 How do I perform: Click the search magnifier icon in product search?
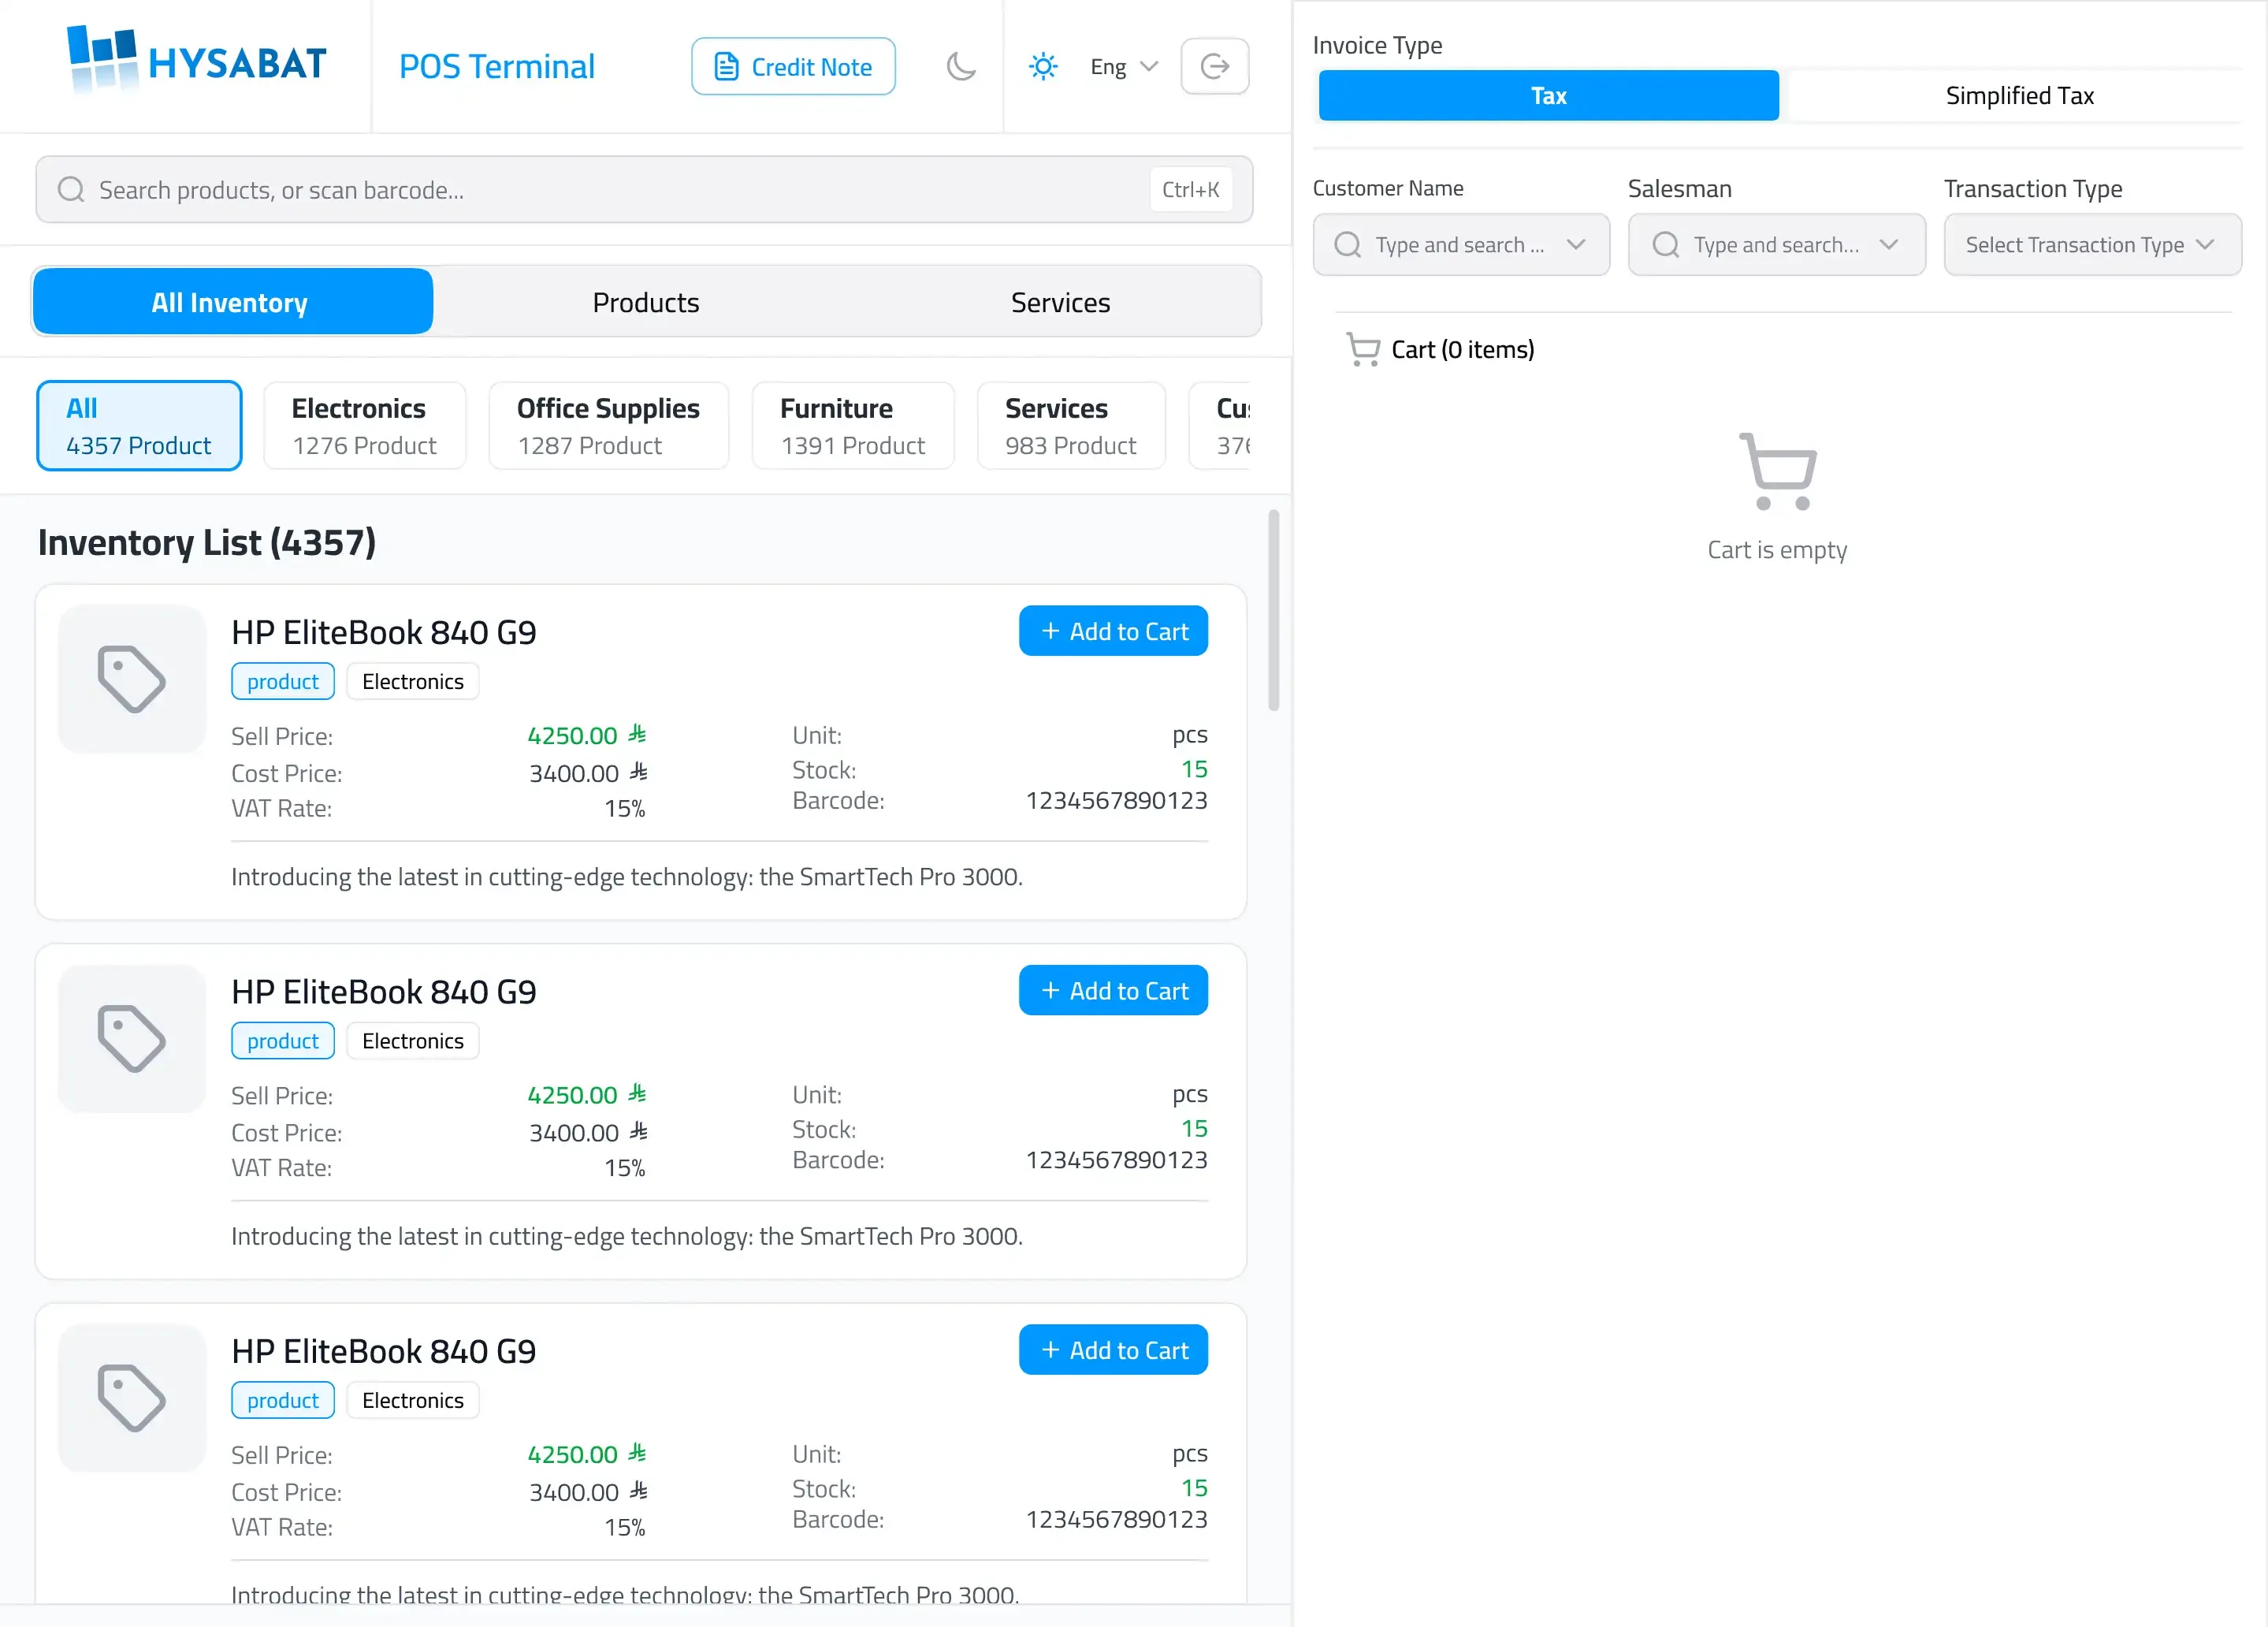(71, 190)
